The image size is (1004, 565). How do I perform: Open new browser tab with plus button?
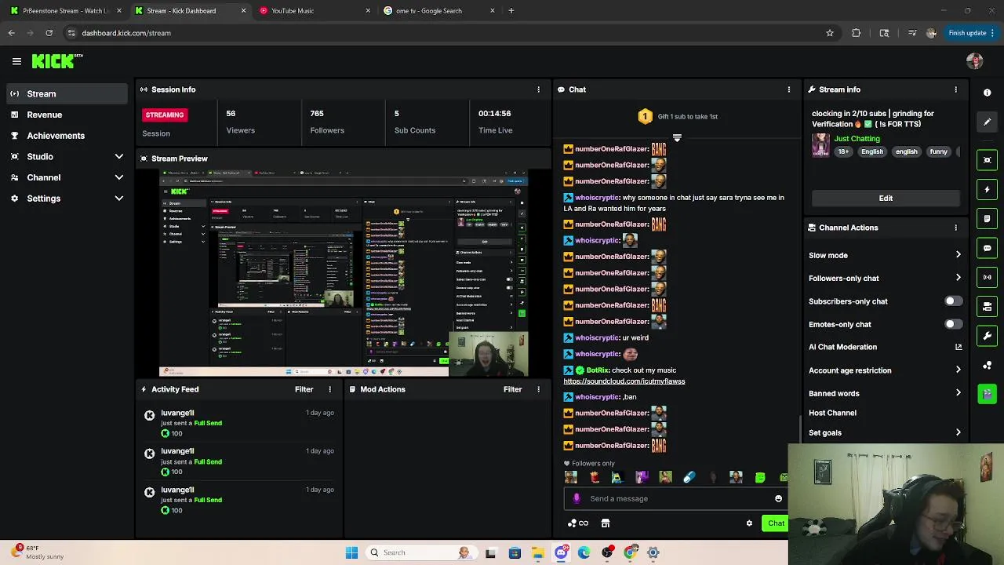click(511, 11)
